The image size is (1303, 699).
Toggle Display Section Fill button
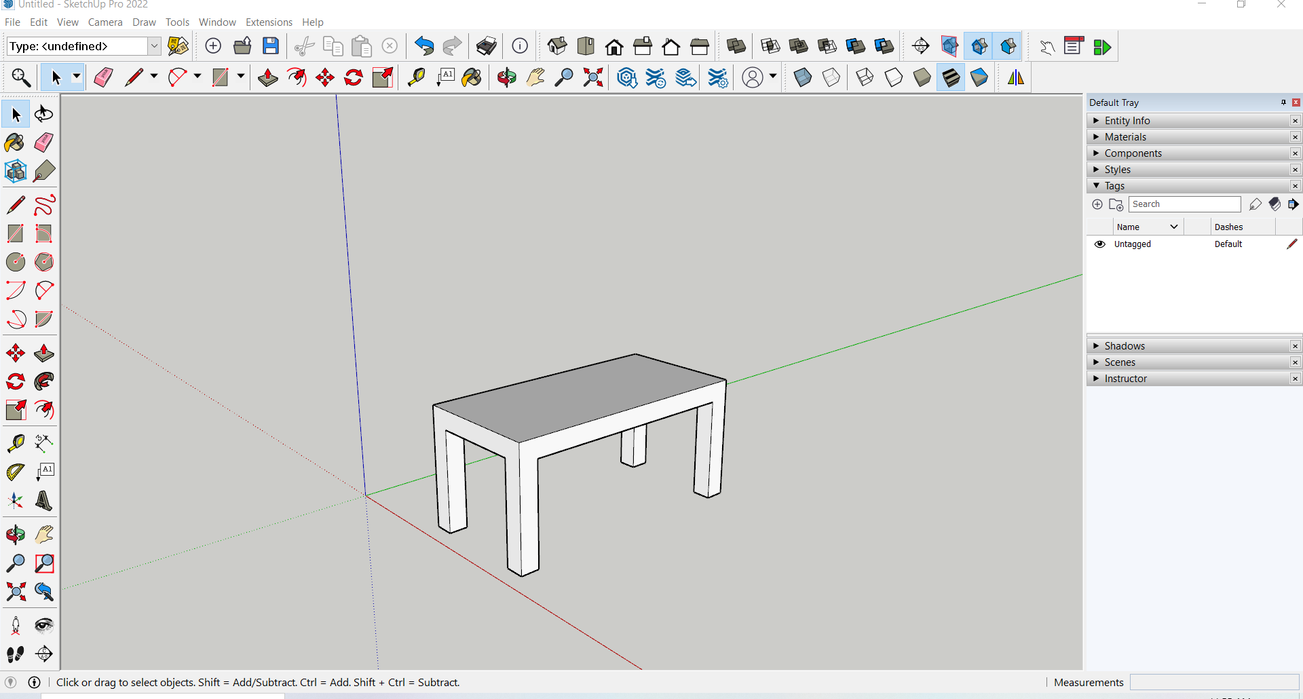tap(1008, 46)
